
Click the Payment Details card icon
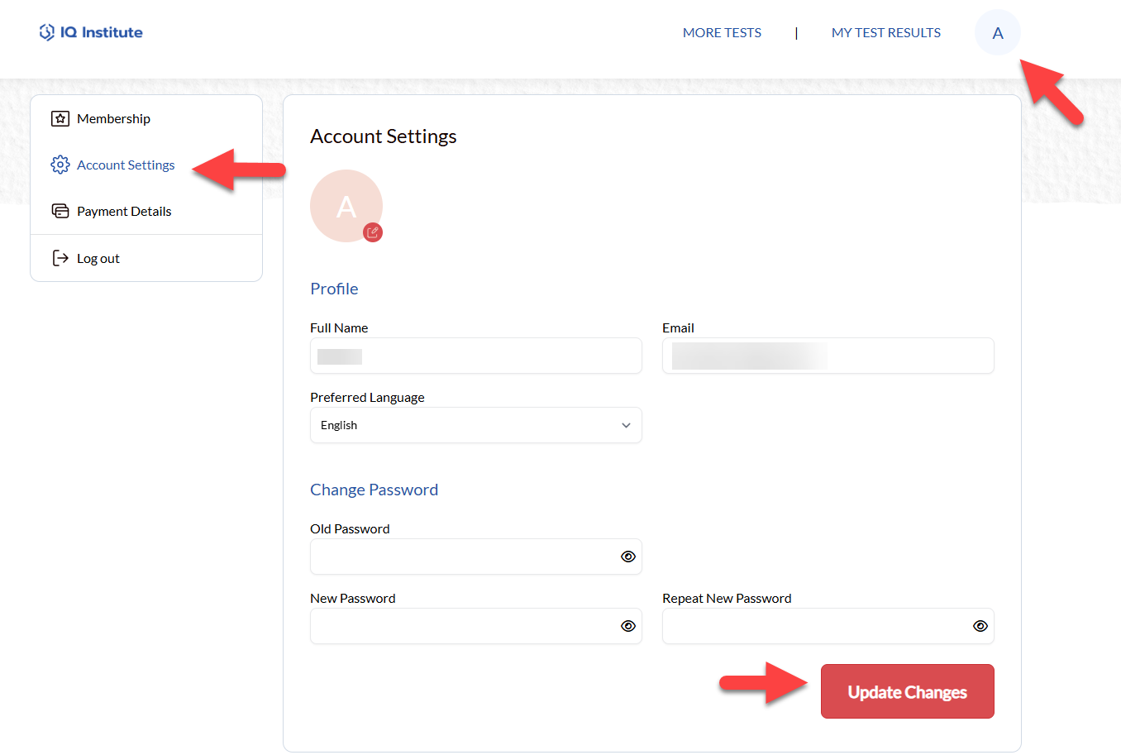click(60, 211)
